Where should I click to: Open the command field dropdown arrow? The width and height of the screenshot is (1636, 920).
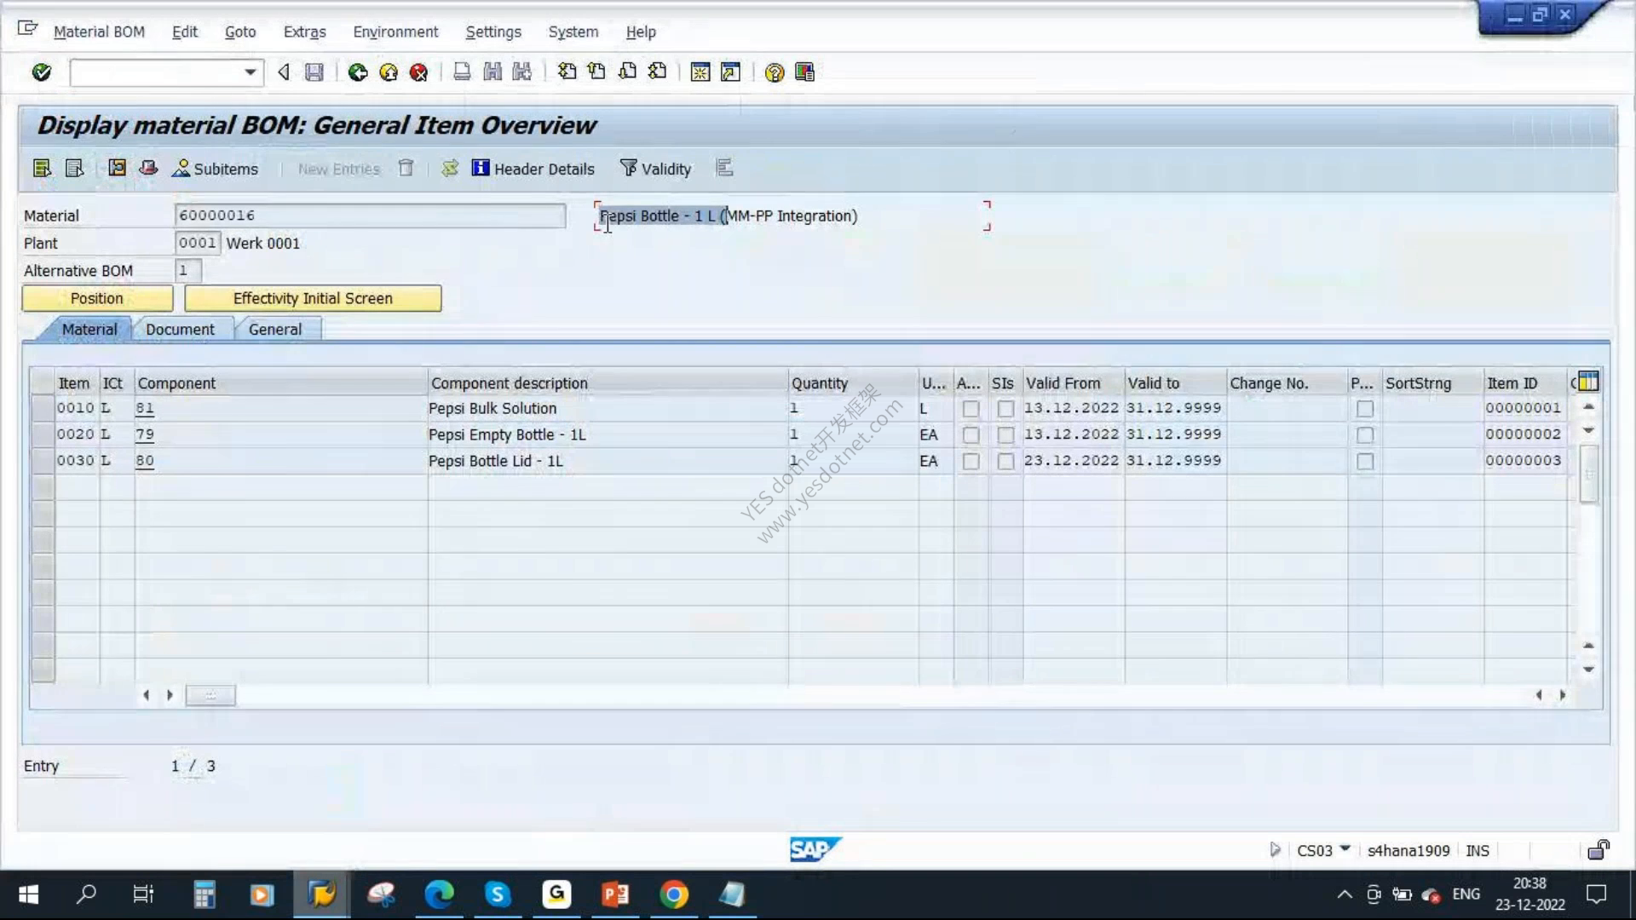pos(250,72)
